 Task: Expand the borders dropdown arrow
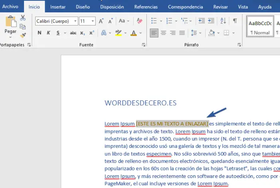tap(234, 33)
